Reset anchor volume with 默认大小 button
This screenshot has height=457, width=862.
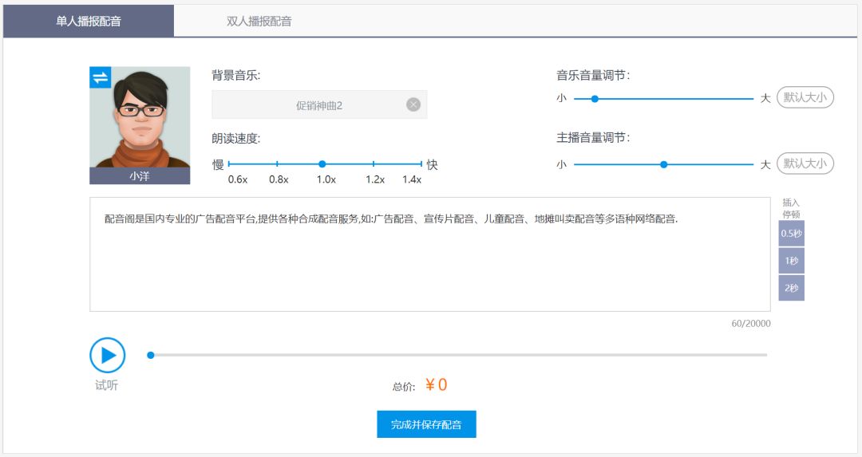(x=805, y=163)
